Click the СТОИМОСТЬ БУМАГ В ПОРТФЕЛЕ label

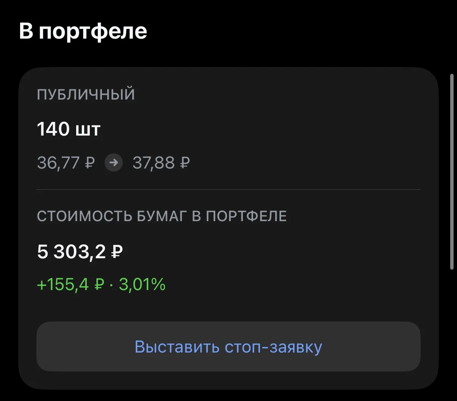[x=162, y=216]
